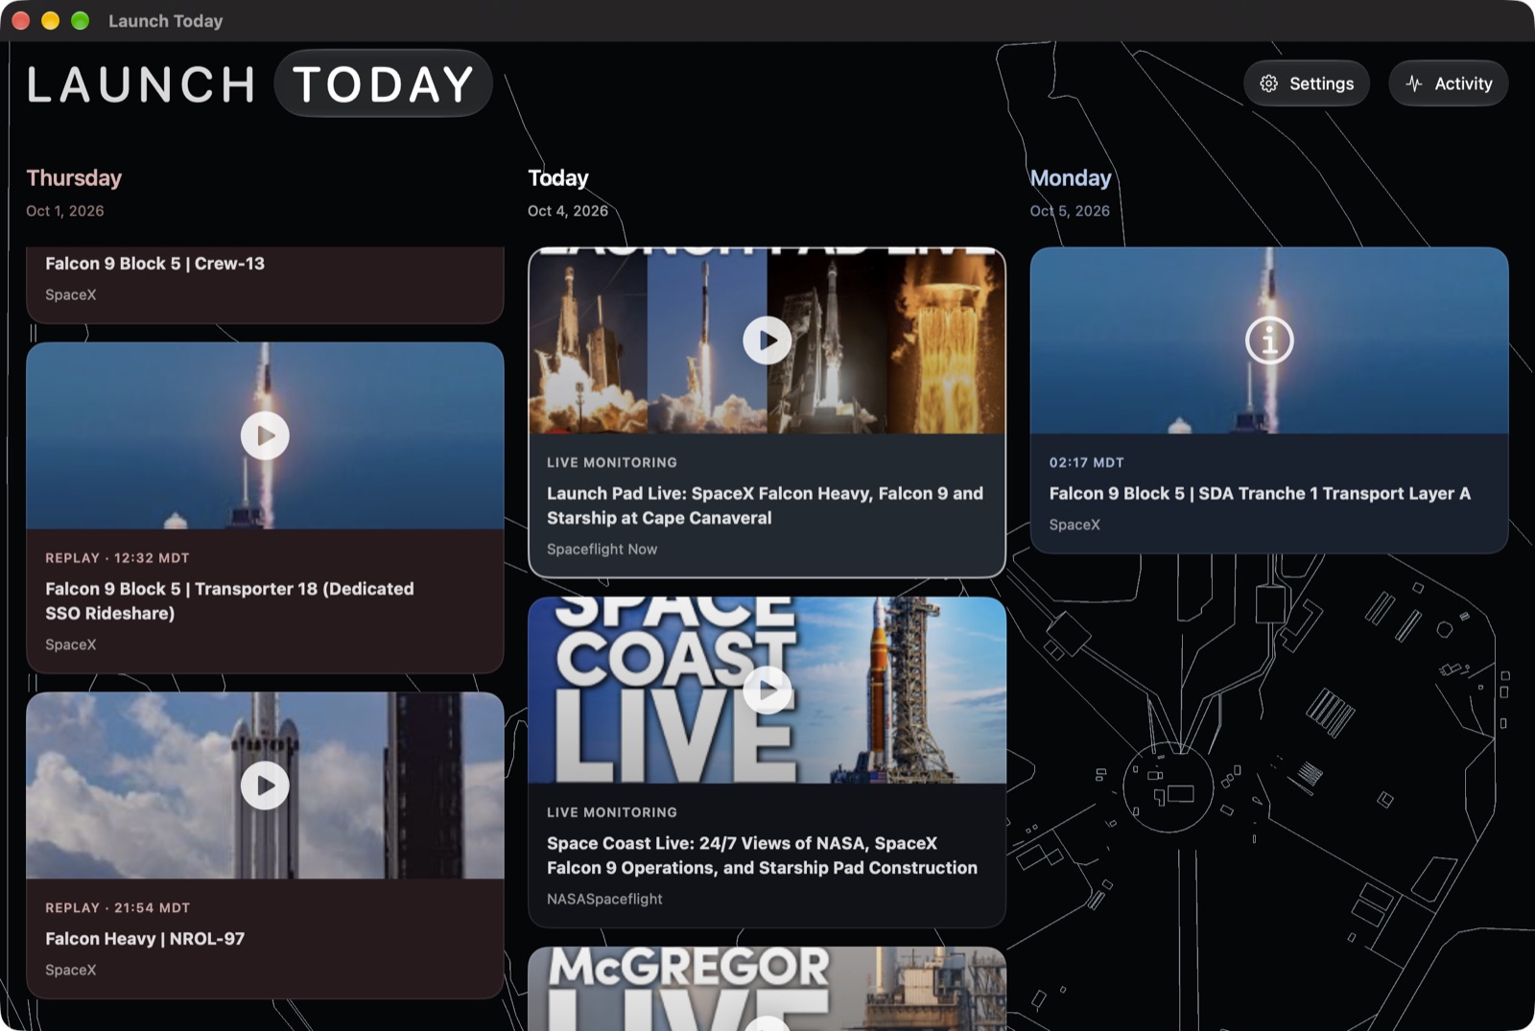Click LIVE MONITORING label on Space Coast card
Screen dimensions: 1535x1031
612,812
